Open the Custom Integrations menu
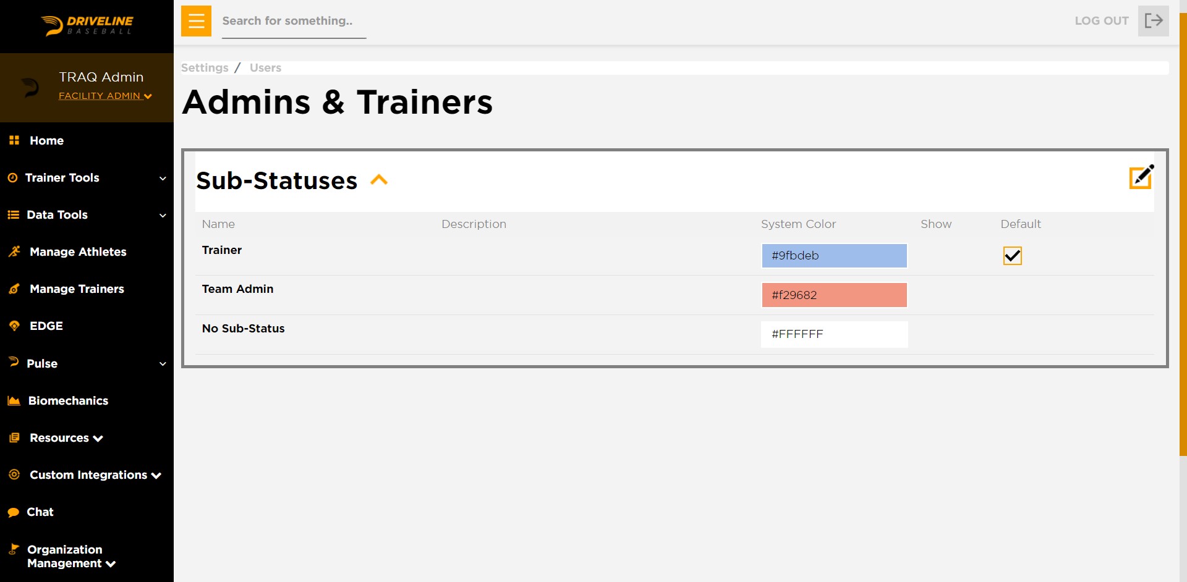Screen dimensions: 1187x582 (95, 475)
